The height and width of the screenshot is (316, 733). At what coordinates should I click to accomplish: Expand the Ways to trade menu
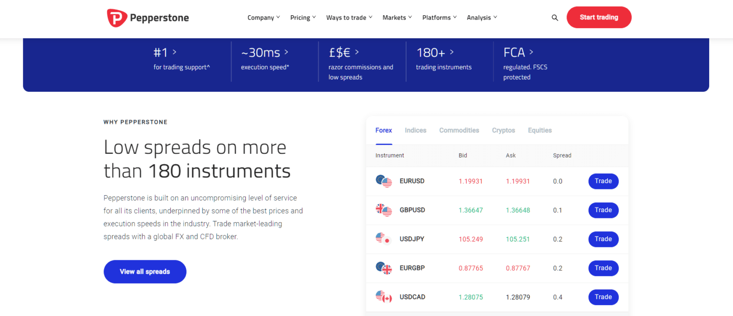point(349,17)
